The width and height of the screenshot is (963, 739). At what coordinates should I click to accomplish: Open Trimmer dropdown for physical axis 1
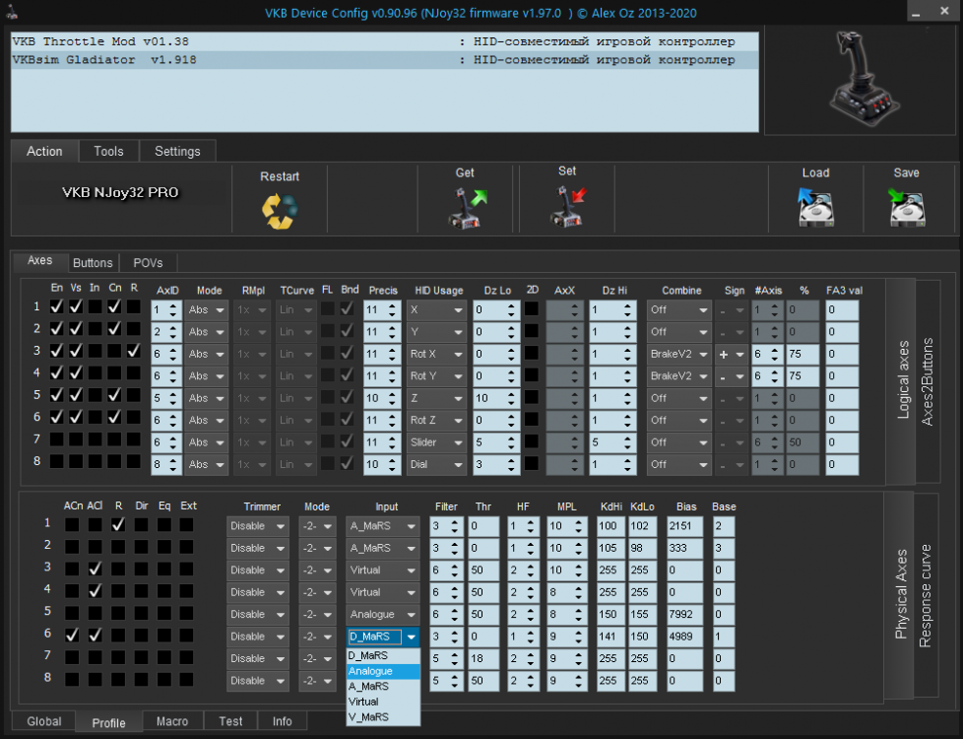pyautogui.click(x=257, y=526)
